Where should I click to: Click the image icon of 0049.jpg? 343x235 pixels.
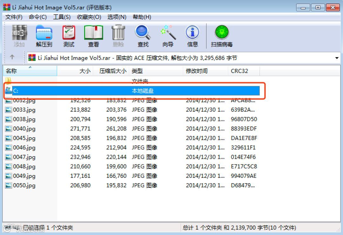(9, 176)
